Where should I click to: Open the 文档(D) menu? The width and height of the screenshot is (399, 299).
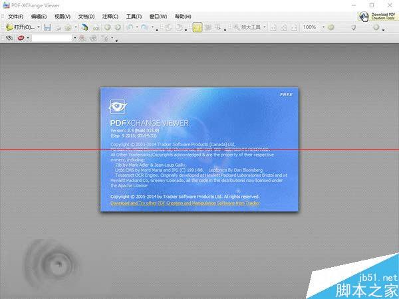86,17
